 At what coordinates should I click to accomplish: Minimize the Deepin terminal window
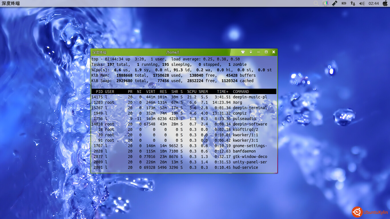point(258,52)
